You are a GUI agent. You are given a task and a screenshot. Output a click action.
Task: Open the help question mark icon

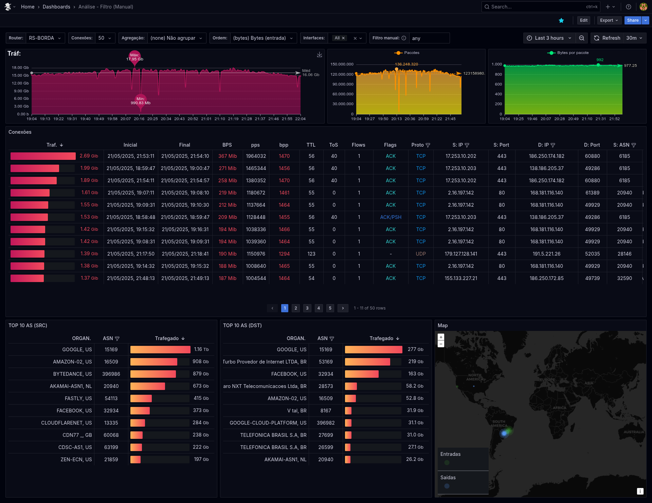(x=629, y=7)
